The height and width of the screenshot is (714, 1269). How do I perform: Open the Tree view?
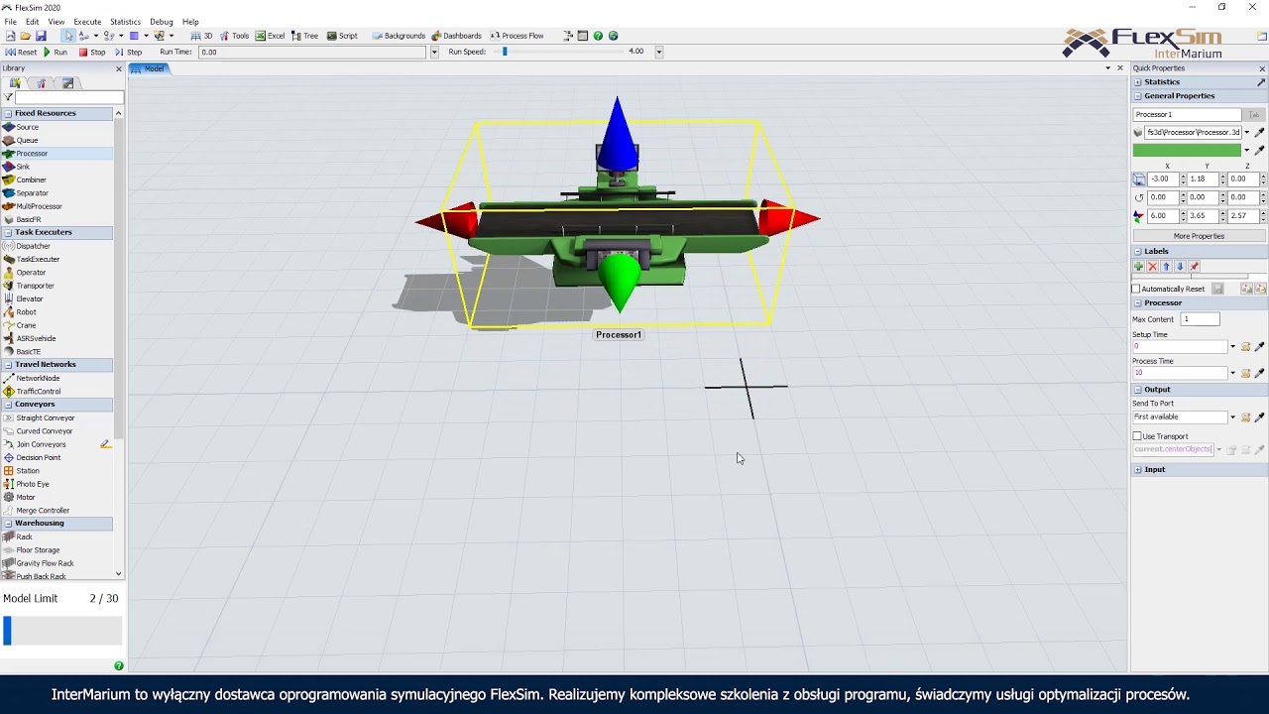(x=304, y=36)
